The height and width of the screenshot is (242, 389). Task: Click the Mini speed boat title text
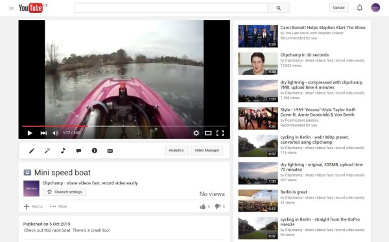pos(62,172)
